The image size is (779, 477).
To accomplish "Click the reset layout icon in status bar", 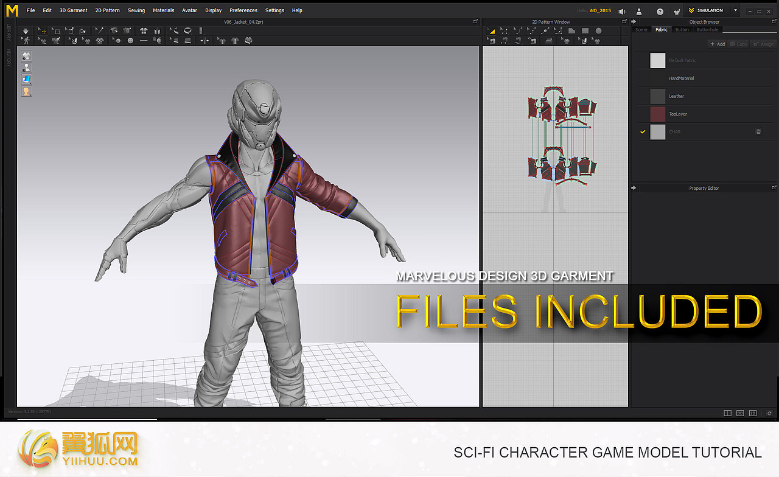I will point(769,413).
